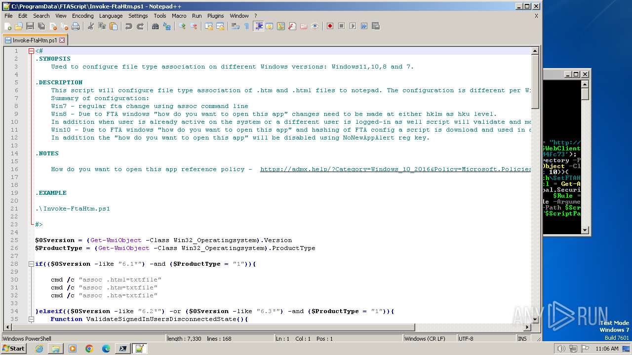Click Run Macro Multiple Times icon
This screenshot has width=632, height=355.
tap(364, 26)
